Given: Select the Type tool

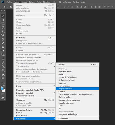Looking at the screenshot, I should pyautogui.click(x=3, y=59).
